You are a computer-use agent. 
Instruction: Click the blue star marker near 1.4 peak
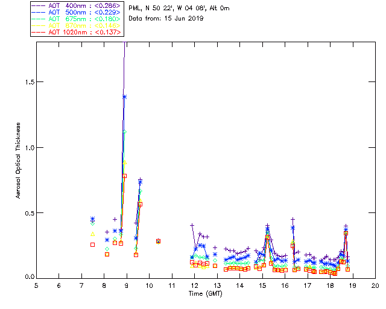125,97
